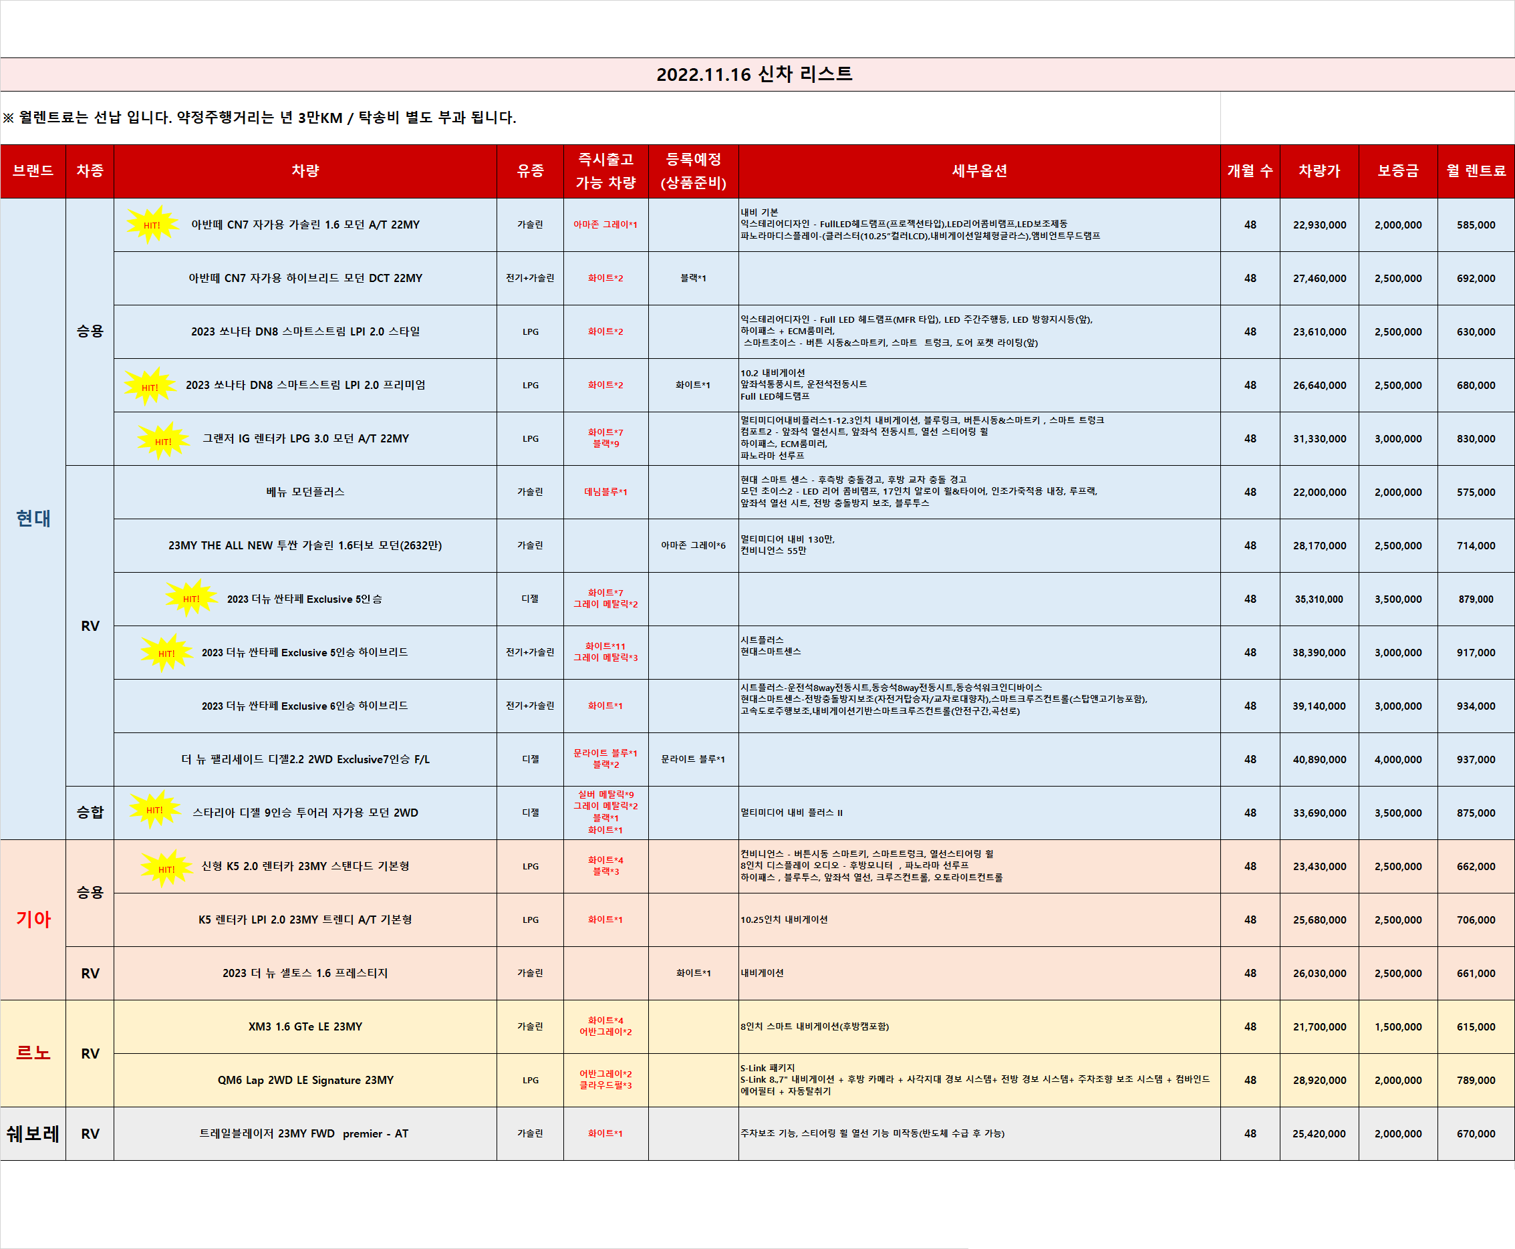Click the HIT! badge beside 신형 K5 2.0 렌터카
This screenshot has height=1249, width=1515.
pos(166,868)
